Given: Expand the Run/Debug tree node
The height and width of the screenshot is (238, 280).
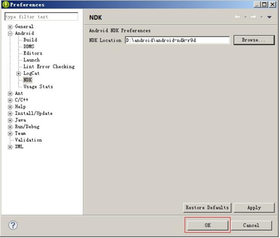Looking at the screenshot, I should (x=10, y=127).
